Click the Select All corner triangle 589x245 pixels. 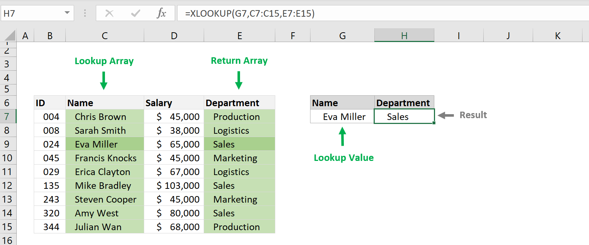(10, 36)
